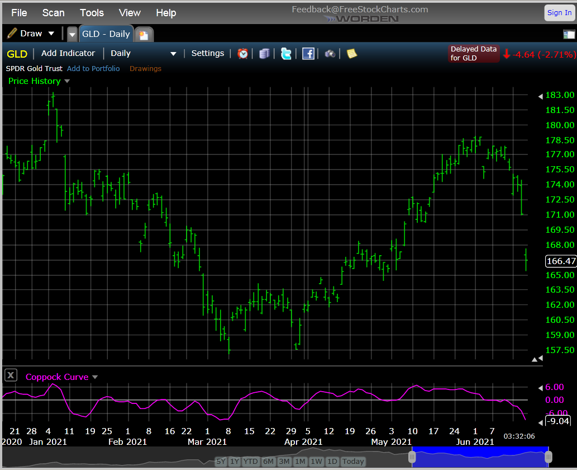Share chart via Facebook icon
577x470 pixels.
(308, 54)
